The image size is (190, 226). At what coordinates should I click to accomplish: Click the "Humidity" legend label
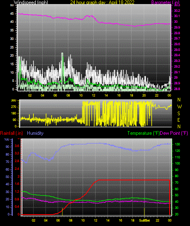[35, 133]
